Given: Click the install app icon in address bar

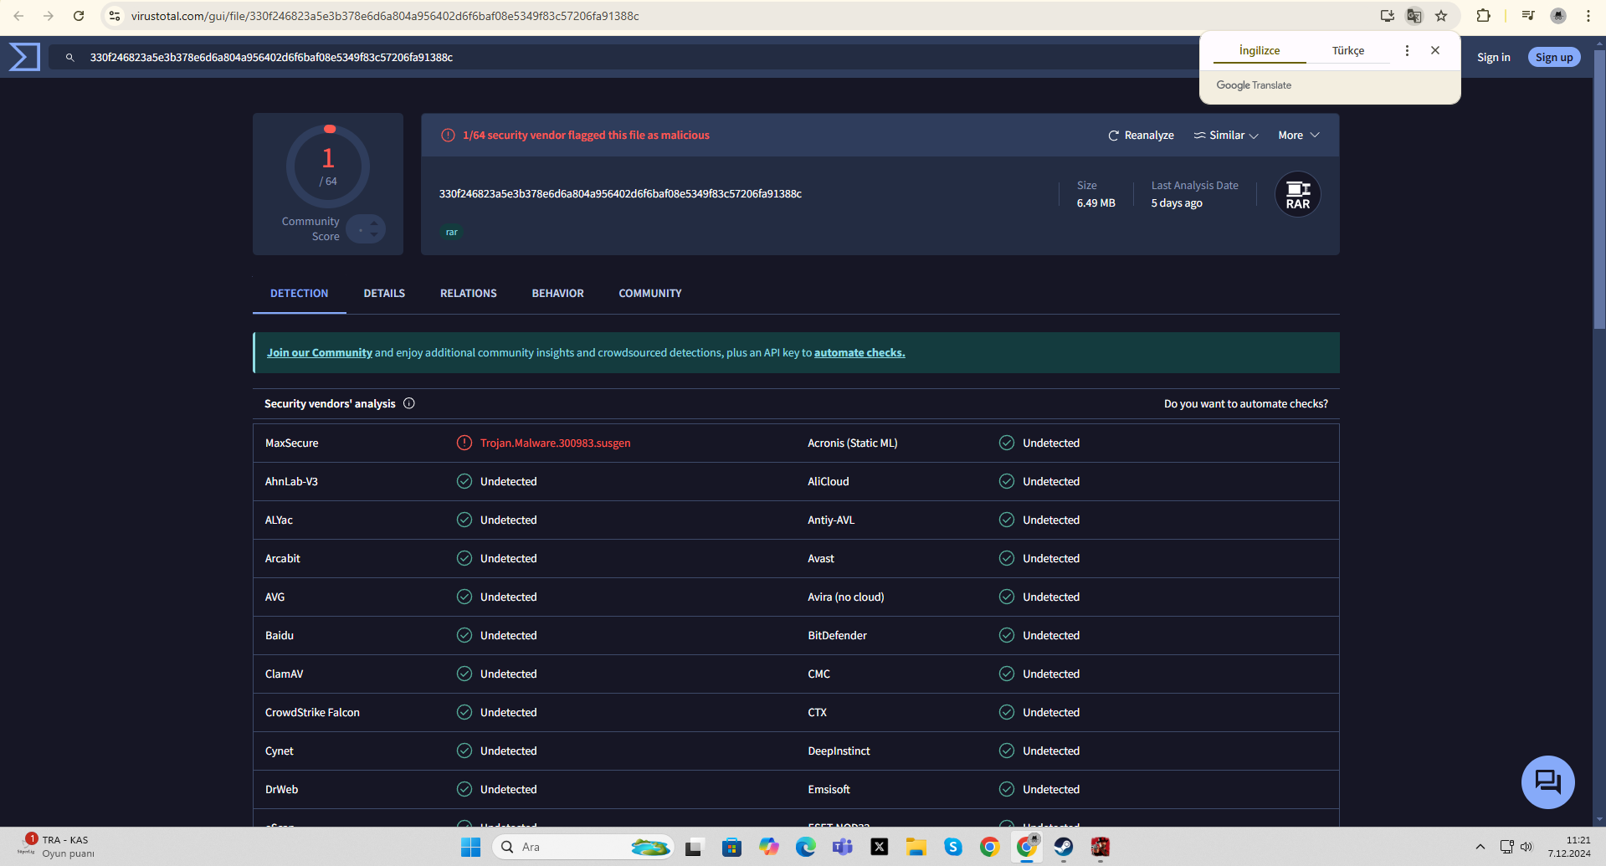Looking at the screenshot, I should tap(1388, 16).
